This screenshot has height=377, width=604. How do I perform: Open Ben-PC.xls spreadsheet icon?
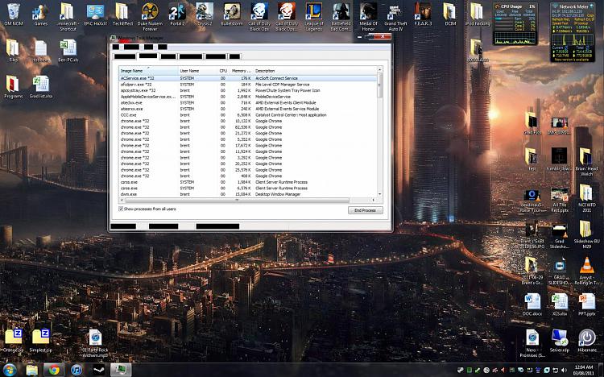tap(68, 51)
